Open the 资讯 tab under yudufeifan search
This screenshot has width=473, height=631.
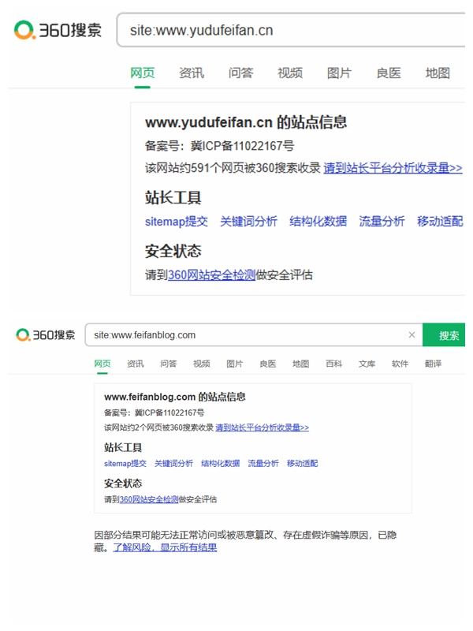[192, 73]
